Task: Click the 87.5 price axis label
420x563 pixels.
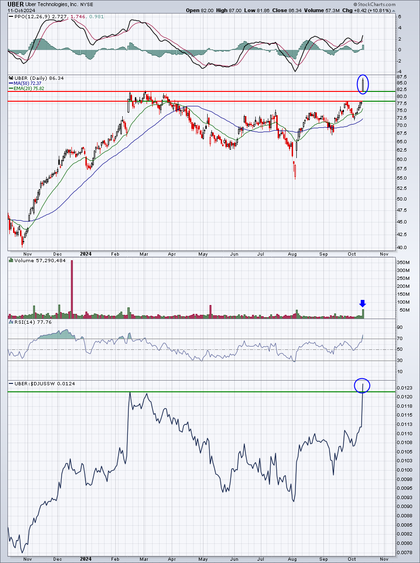Action: coord(402,76)
